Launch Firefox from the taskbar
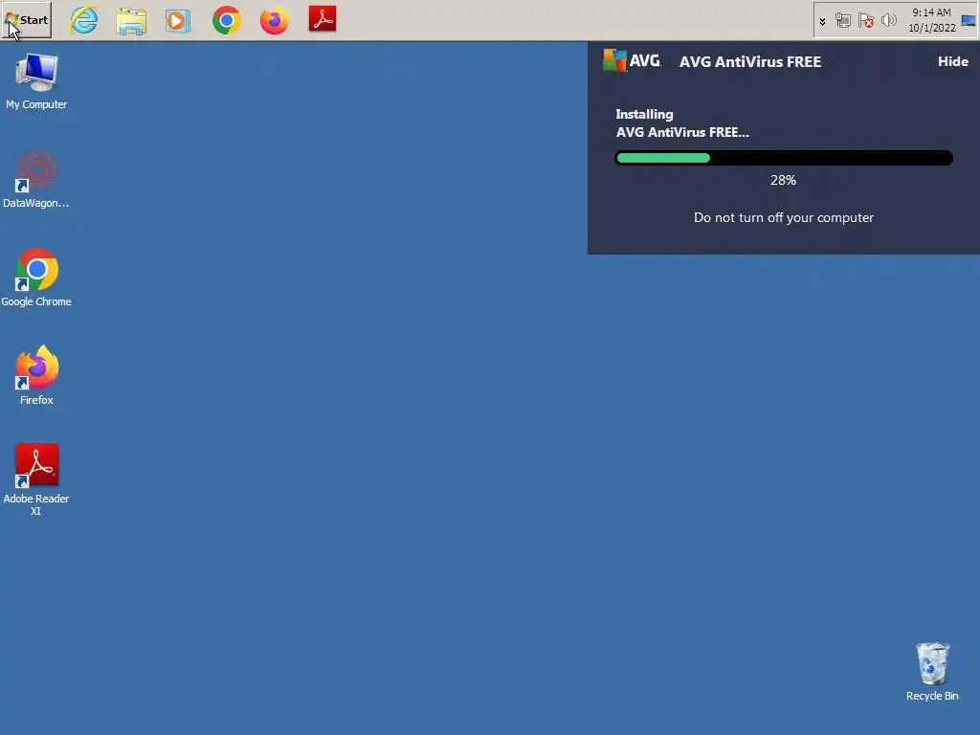The height and width of the screenshot is (735, 980). click(x=275, y=21)
